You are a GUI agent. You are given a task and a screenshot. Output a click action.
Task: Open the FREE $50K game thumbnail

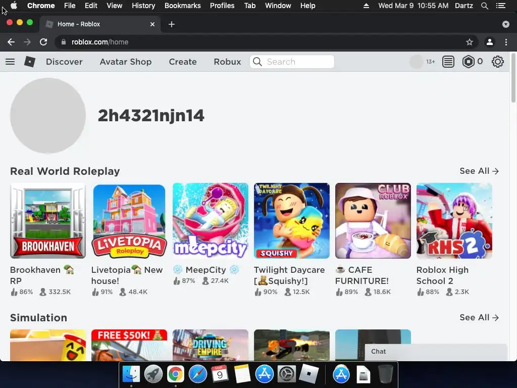[x=129, y=345]
